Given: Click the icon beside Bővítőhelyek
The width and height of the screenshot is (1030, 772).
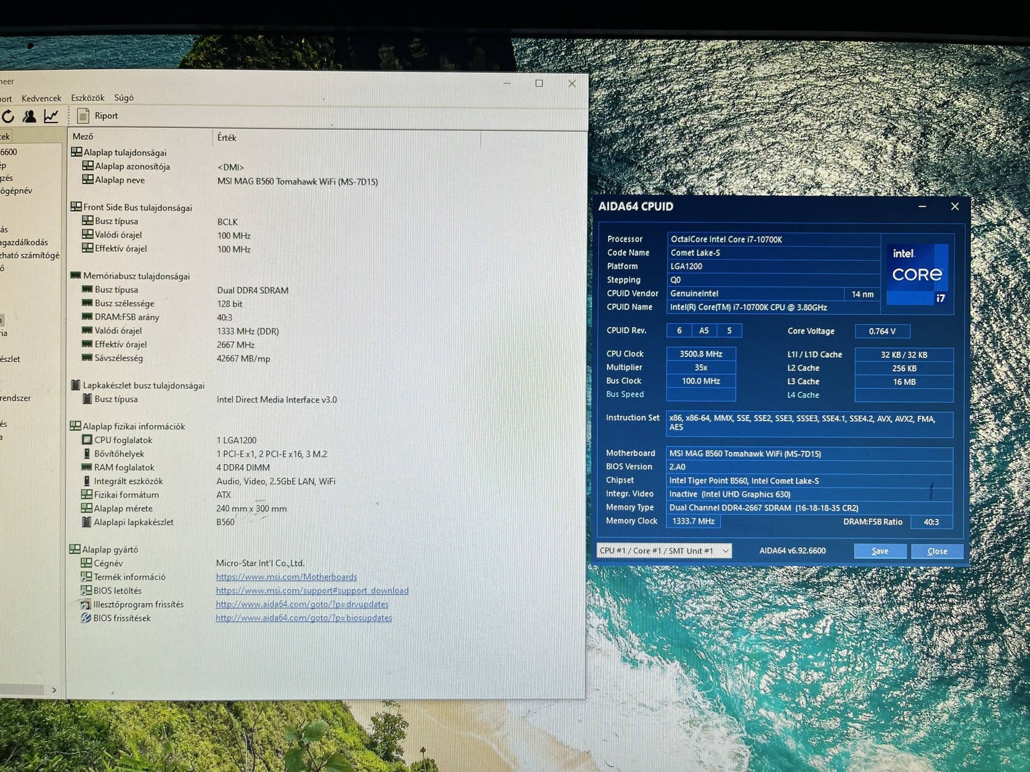Looking at the screenshot, I should click(x=87, y=453).
